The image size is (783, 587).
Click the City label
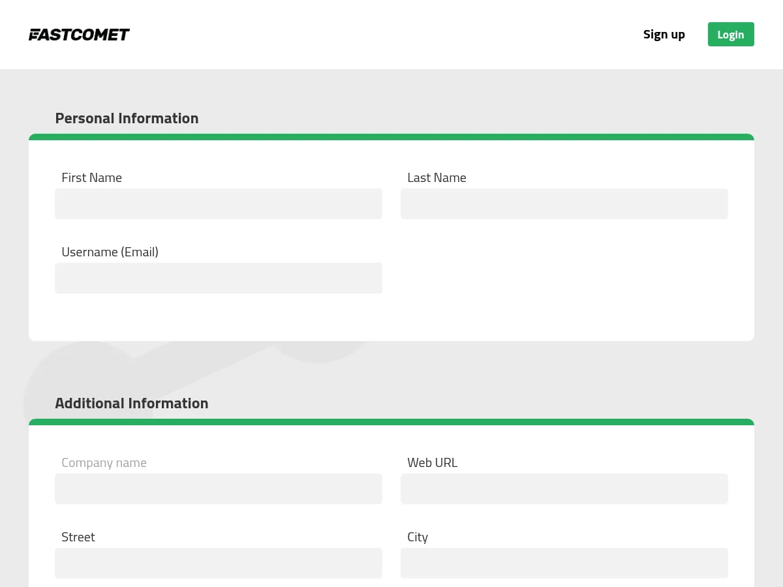418,536
